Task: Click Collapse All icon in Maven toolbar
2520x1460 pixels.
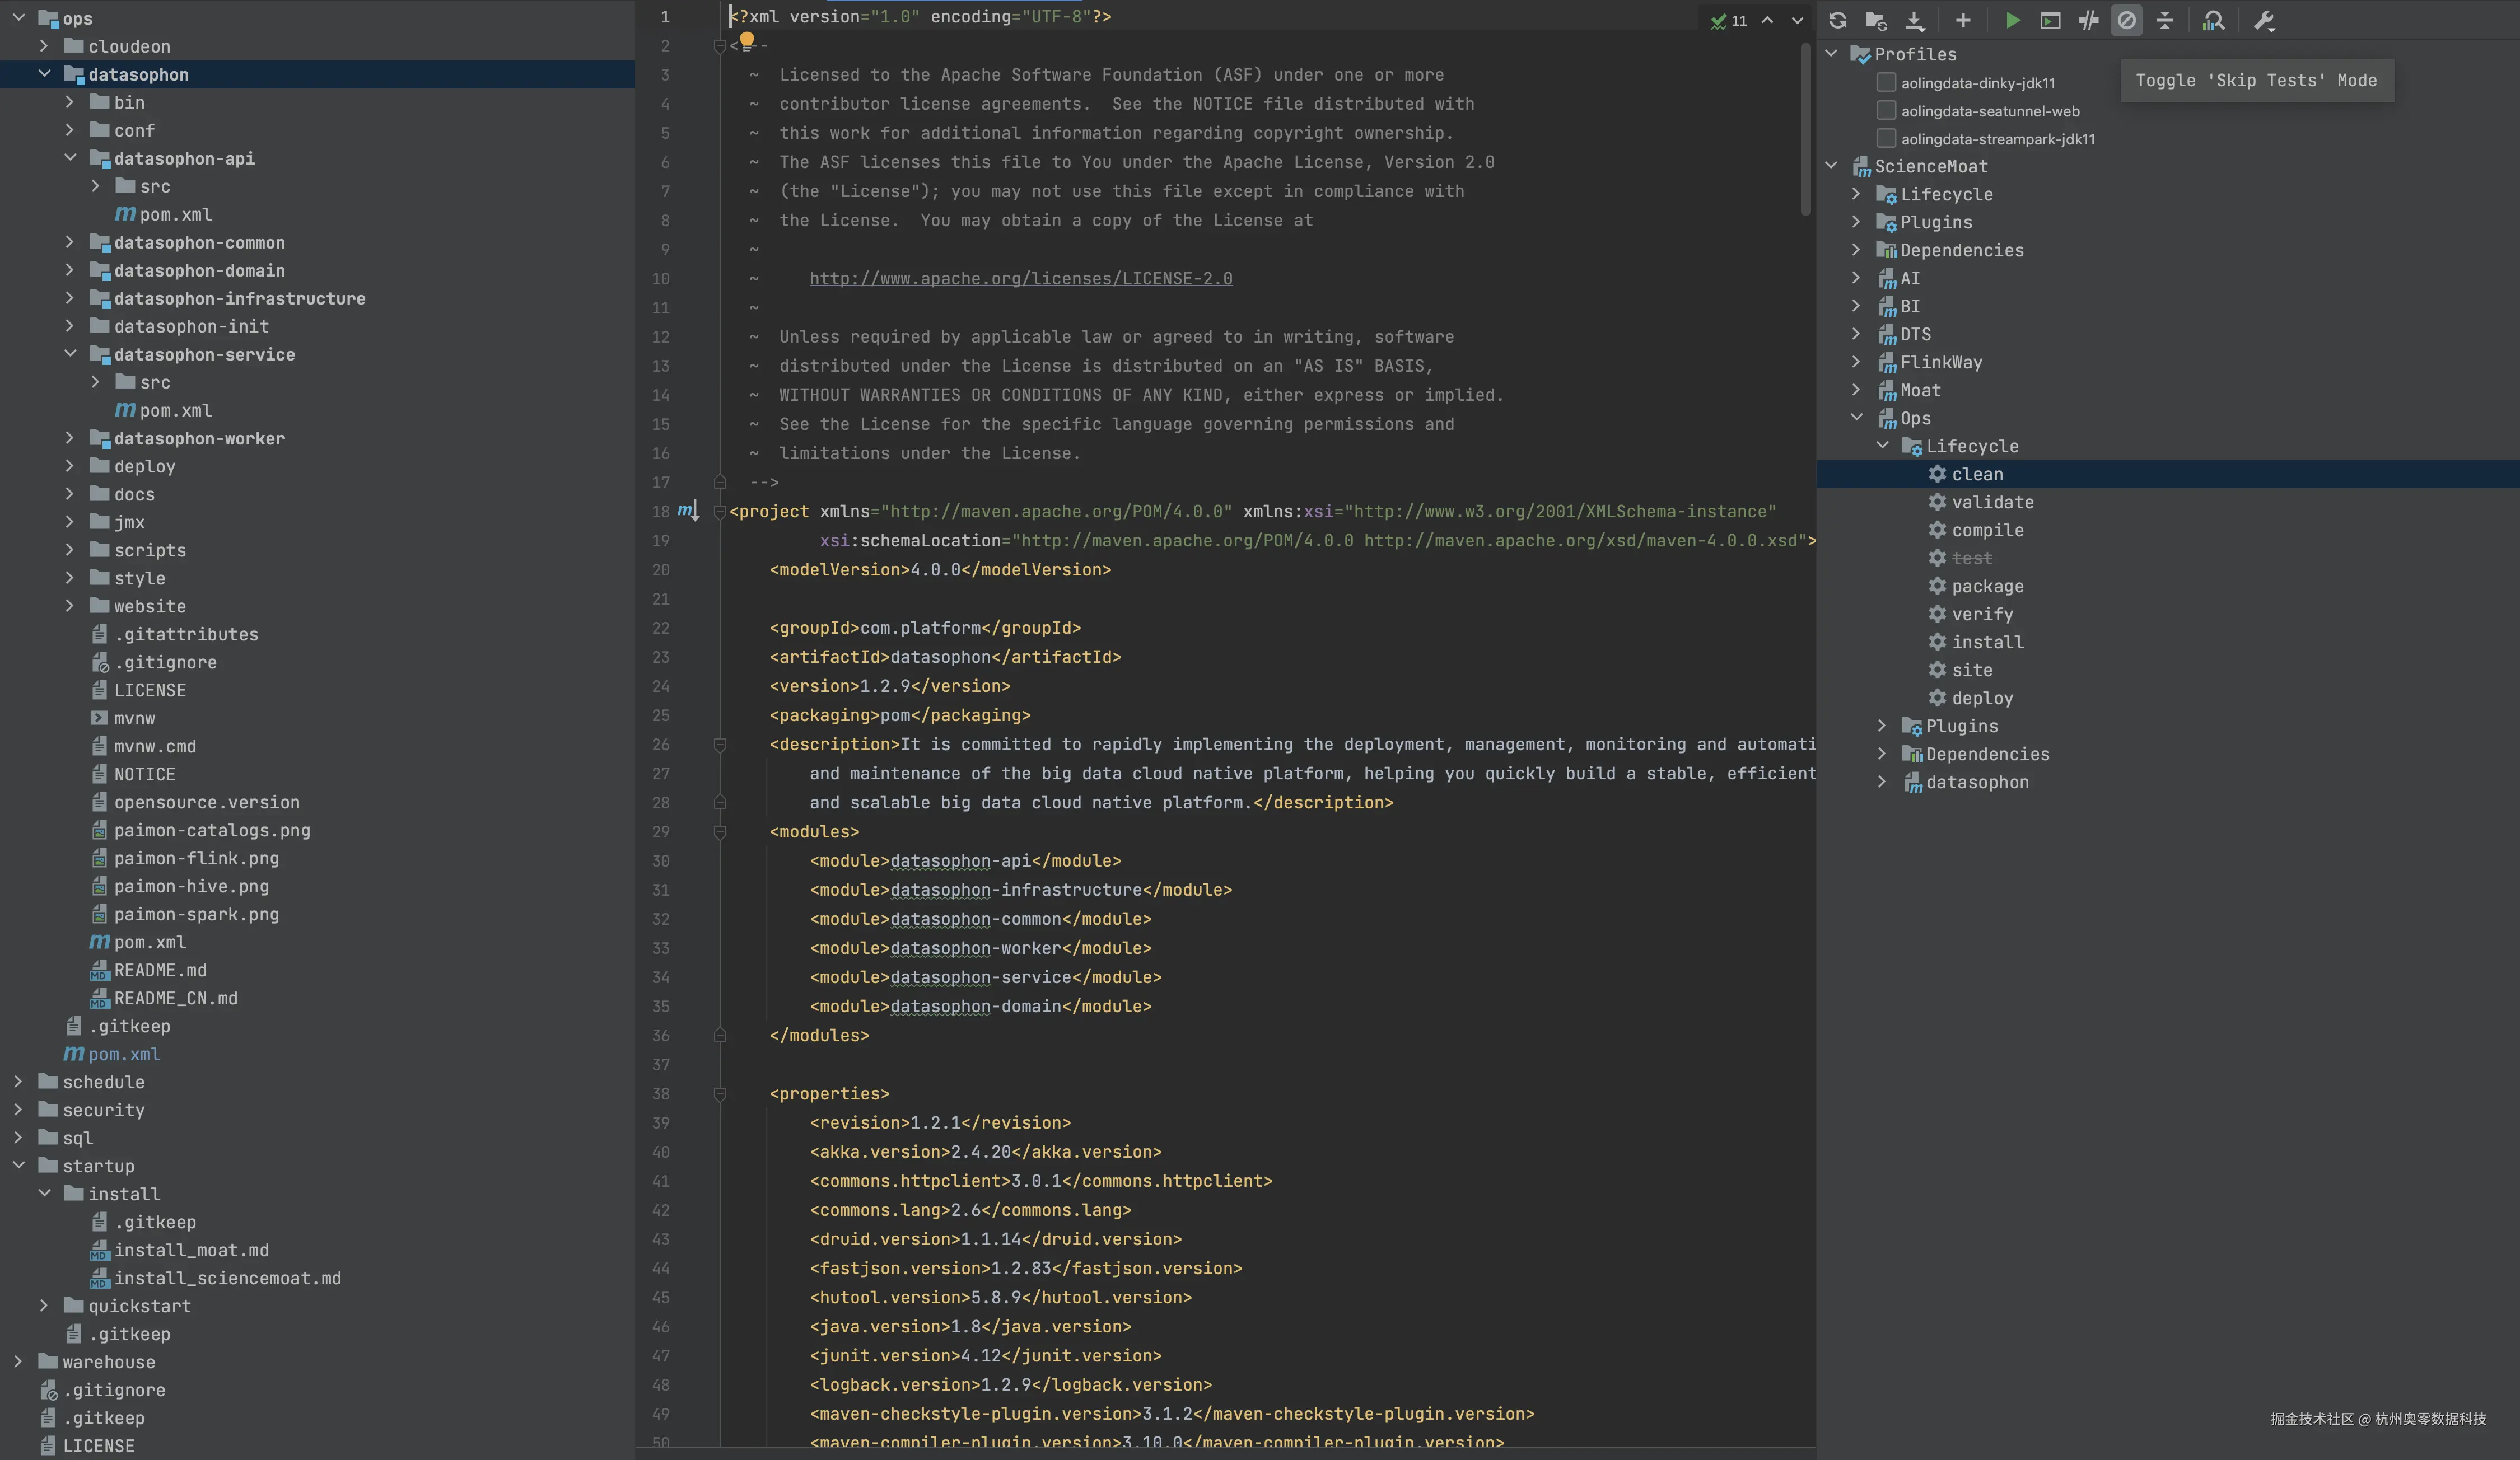Action: pos(2164,20)
